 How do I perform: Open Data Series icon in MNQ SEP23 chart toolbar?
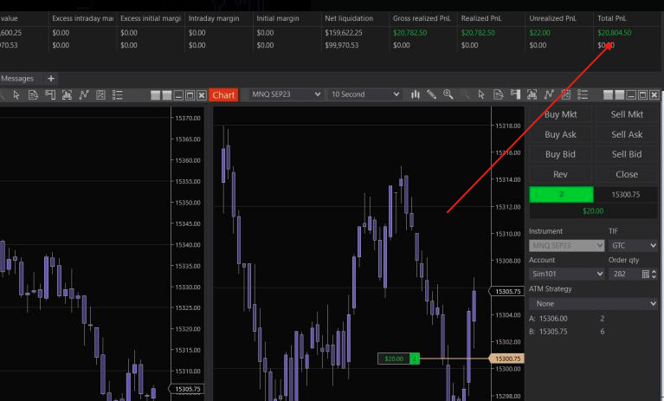532,95
